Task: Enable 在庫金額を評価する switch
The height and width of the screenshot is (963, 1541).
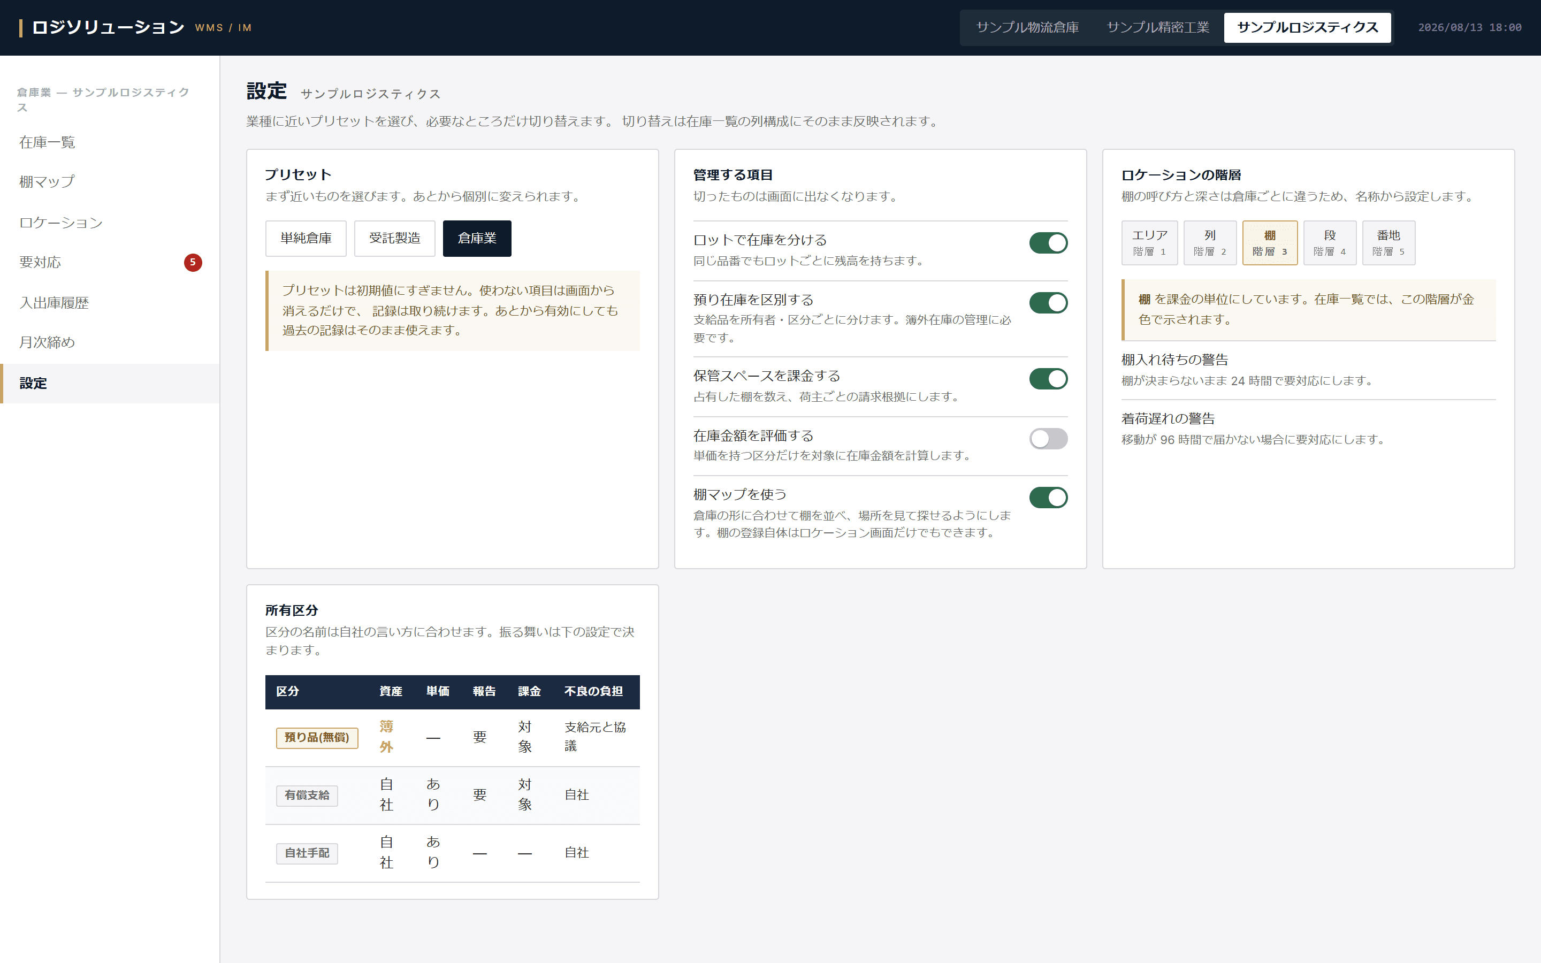Action: 1048,438
